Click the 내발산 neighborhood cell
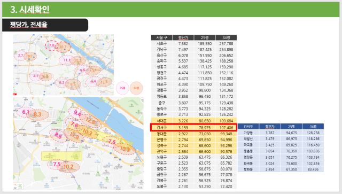The image size is (342, 194). tap(248, 139)
